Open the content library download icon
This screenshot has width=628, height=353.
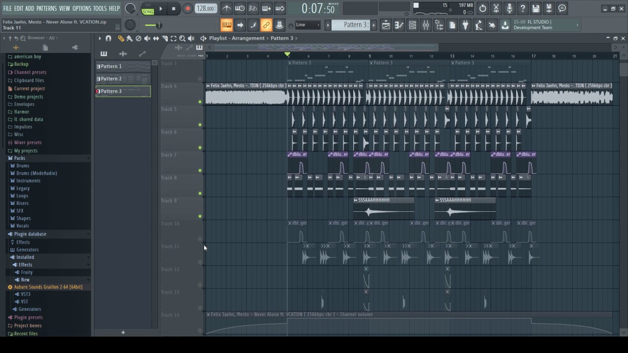point(505,25)
